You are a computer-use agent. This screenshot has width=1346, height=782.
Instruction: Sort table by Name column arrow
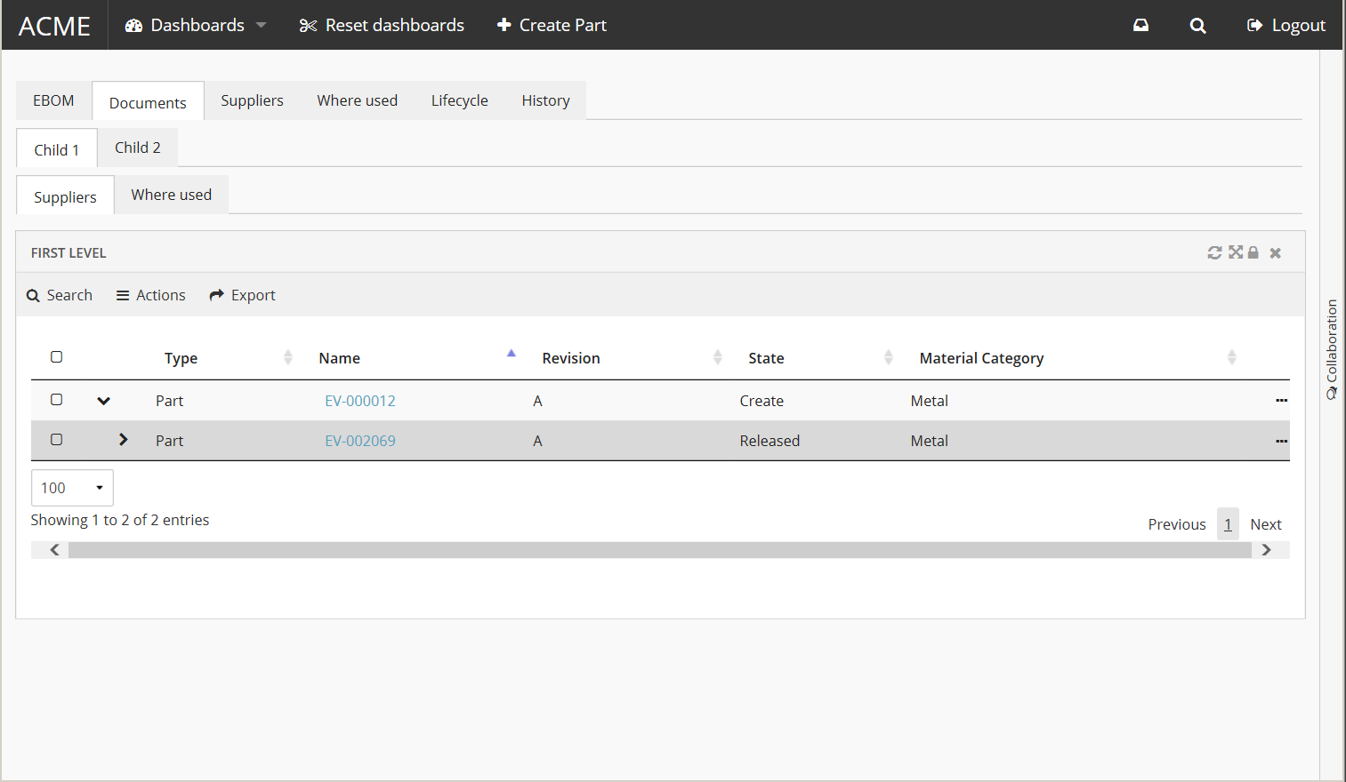click(x=511, y=355)
